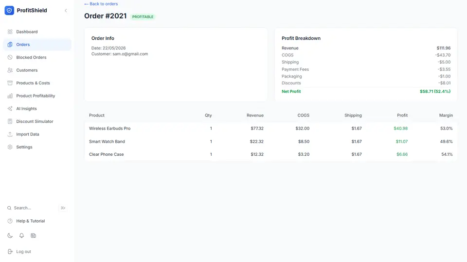Click the date 22/05/2026
This screenshot has height=262, width=467.
114,48
